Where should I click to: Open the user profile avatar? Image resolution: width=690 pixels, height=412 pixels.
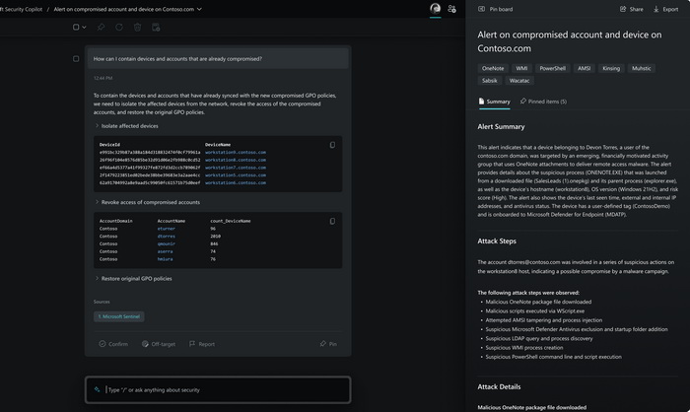pyautogui.click(x=435, y=9)
